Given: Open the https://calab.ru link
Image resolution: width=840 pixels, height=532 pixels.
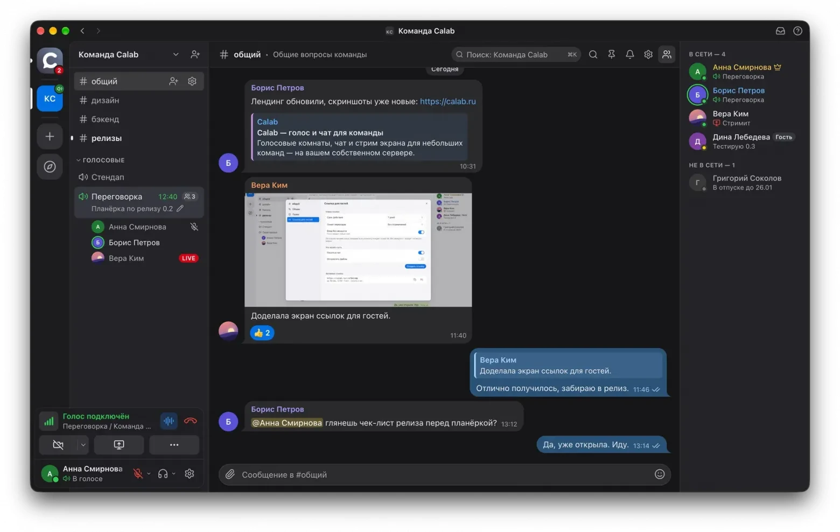Looking at the screenshot, I should 447,101.
